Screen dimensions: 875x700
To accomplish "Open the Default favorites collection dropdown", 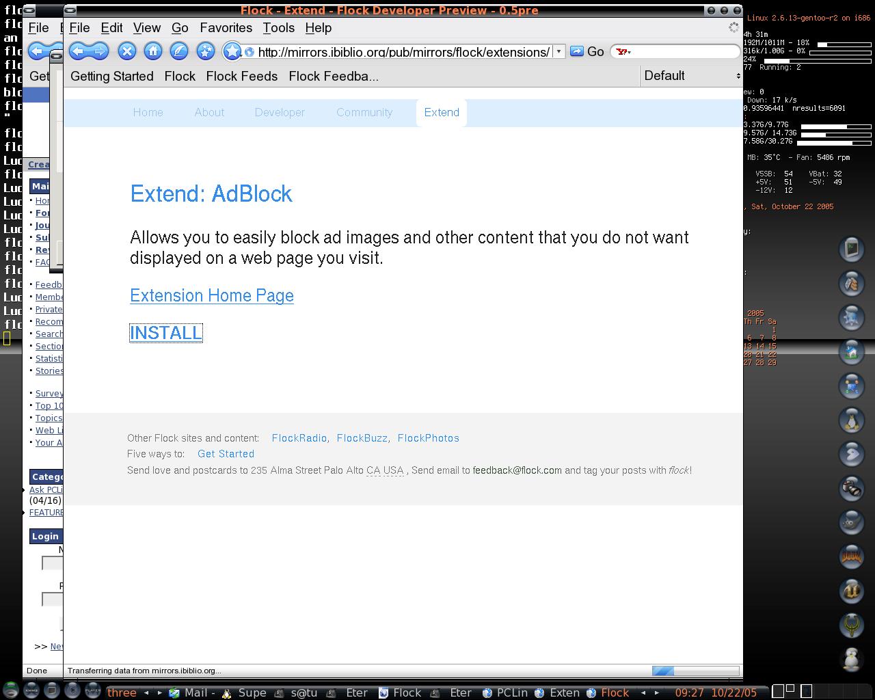I will tap(692, 76).
